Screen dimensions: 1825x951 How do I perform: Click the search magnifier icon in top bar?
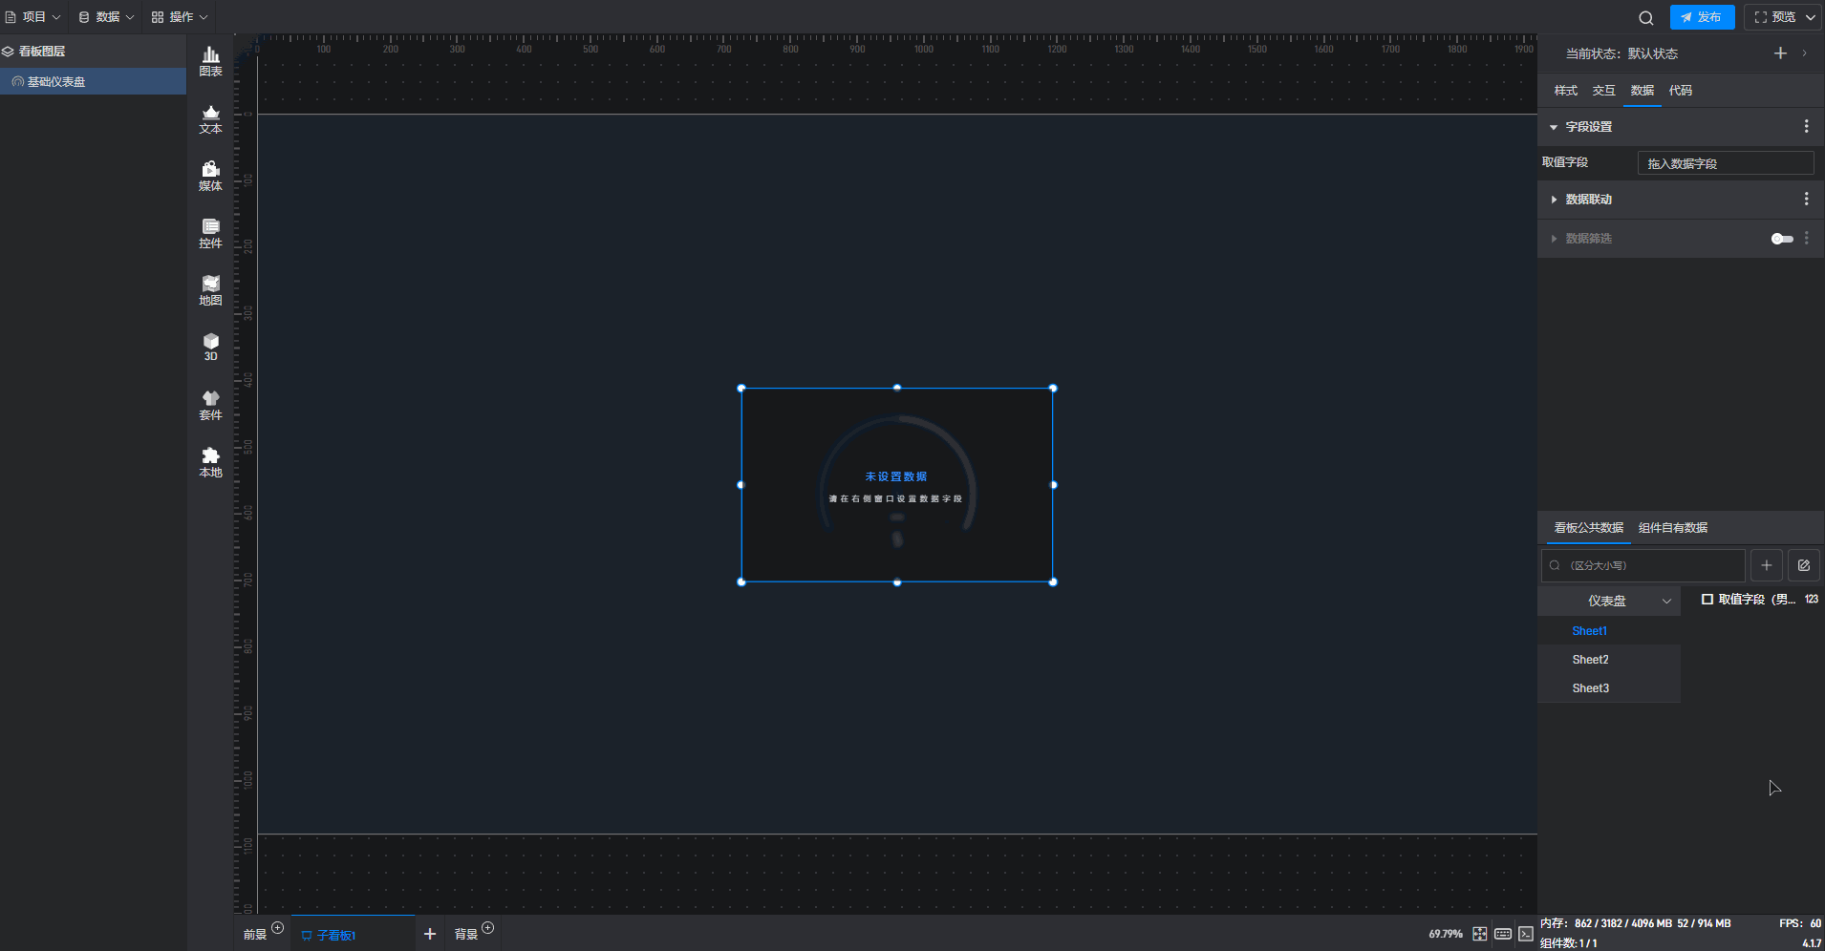pos(1645,17)
